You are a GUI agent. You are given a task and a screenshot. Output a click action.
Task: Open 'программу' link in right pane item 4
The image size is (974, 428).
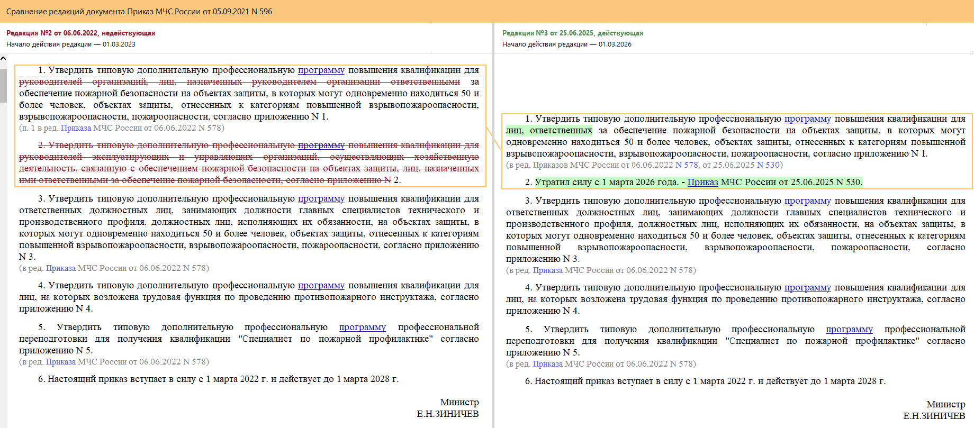807,288
